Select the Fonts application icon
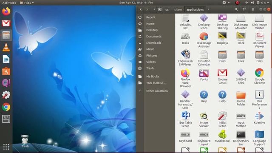Viewport: 272px width, 153px height. tap(204, 73)
